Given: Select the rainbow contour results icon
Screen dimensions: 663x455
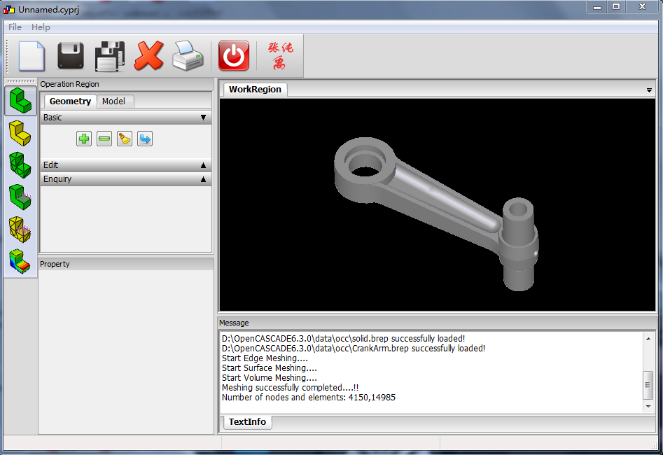Looking at the screenshot, I should click(x=20, y=261).
